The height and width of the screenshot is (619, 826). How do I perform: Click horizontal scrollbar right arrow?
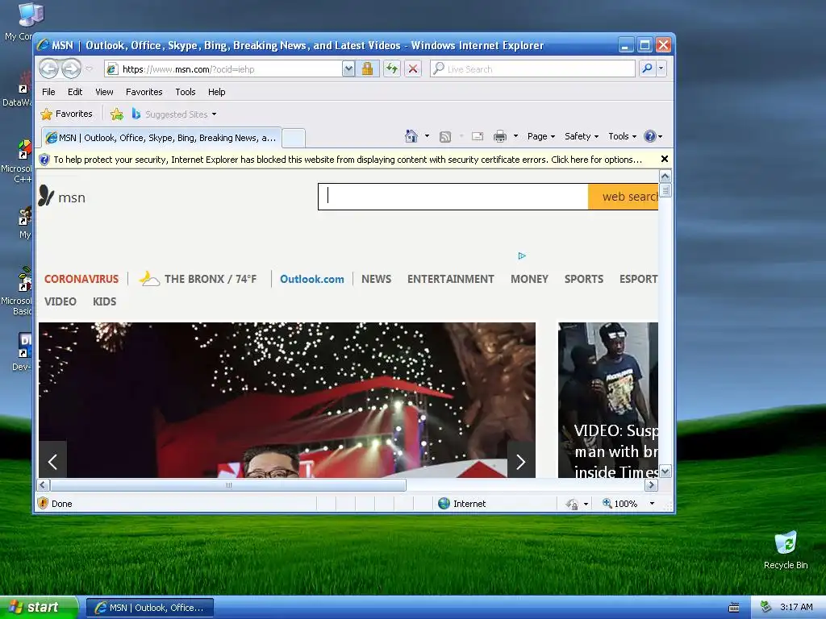652,484
